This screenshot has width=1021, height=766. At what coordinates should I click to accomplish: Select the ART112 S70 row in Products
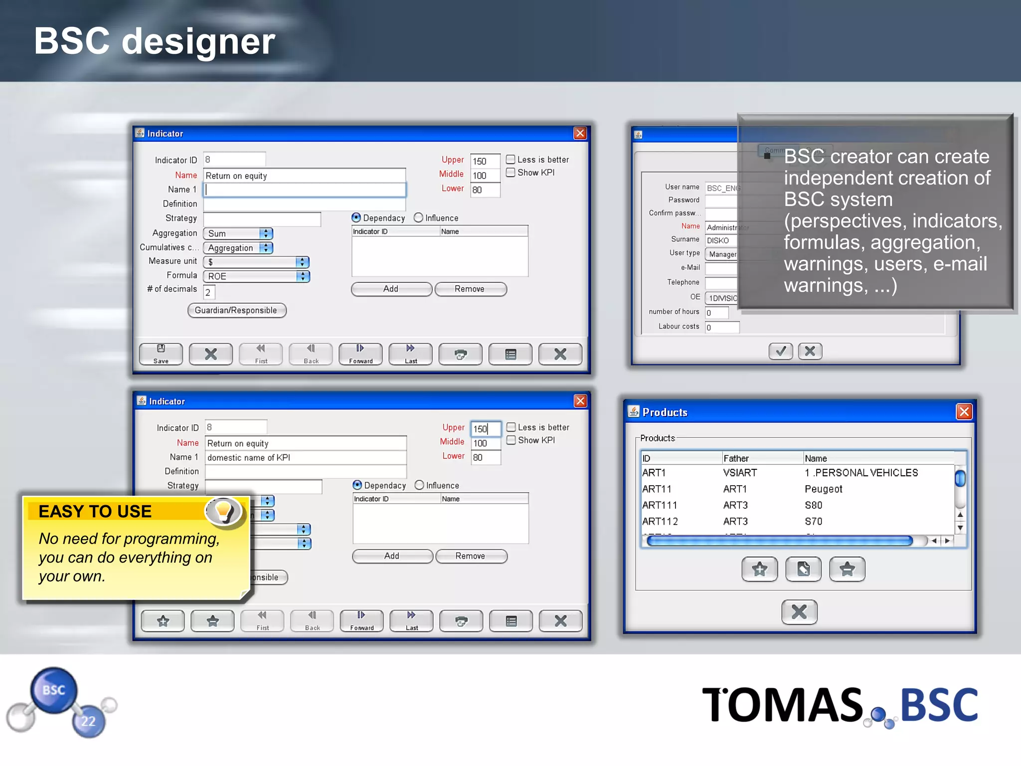click(798, 521)
